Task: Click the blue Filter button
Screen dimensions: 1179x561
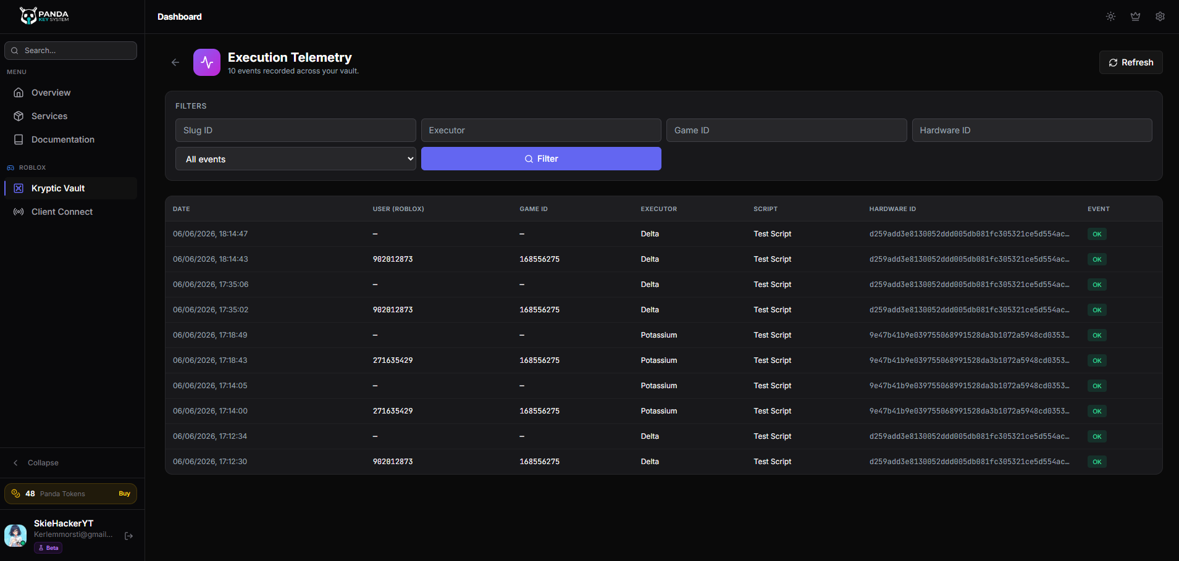Action: tap(541, 159)
